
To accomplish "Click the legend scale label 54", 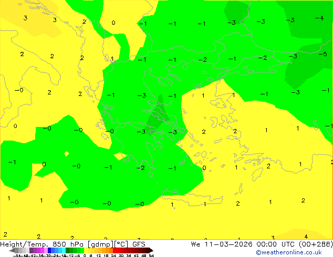I will coord(151,255).
